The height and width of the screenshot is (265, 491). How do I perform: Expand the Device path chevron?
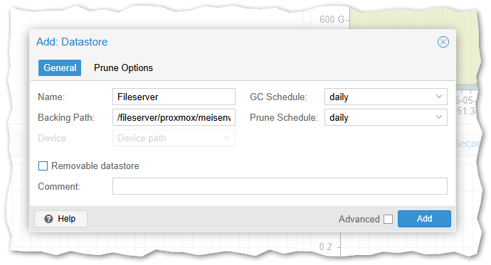click(227, 138)
